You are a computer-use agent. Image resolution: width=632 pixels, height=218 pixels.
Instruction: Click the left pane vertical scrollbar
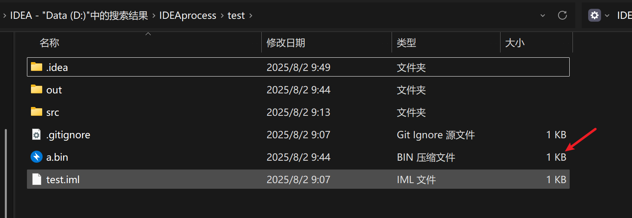pos(6,172)
